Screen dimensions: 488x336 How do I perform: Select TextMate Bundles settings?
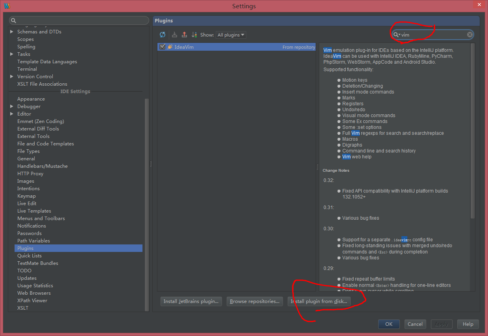38,263
